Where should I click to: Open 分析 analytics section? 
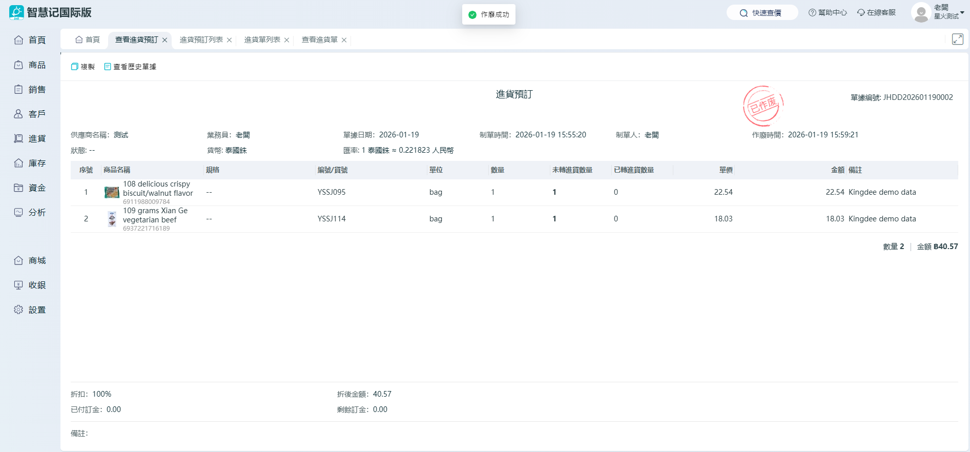pyautogui.click(x=30, y=213)
